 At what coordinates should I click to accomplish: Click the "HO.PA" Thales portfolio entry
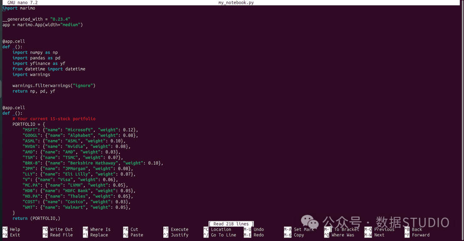[x=78, y=196]
